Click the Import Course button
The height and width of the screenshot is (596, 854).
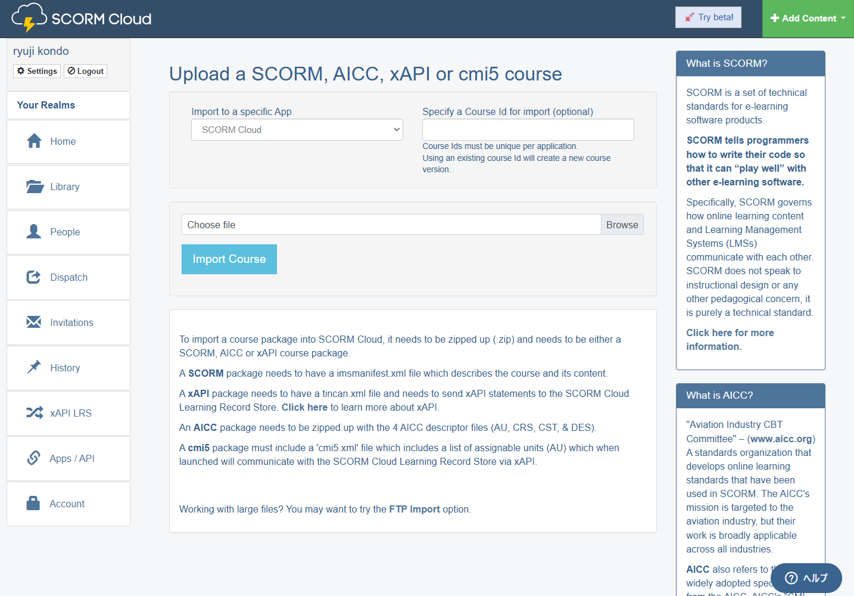point(229,259)
